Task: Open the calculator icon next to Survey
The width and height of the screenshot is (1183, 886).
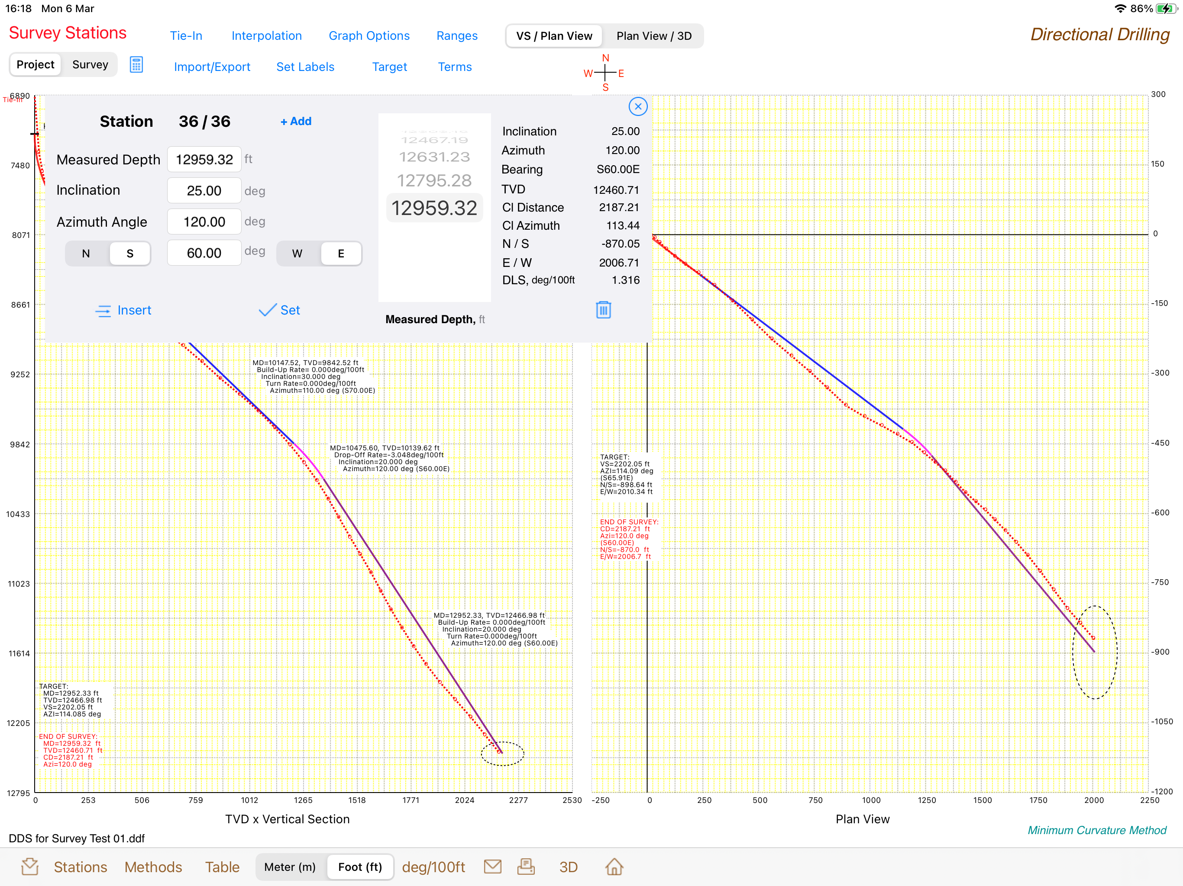Action: (x=136, y=64)
